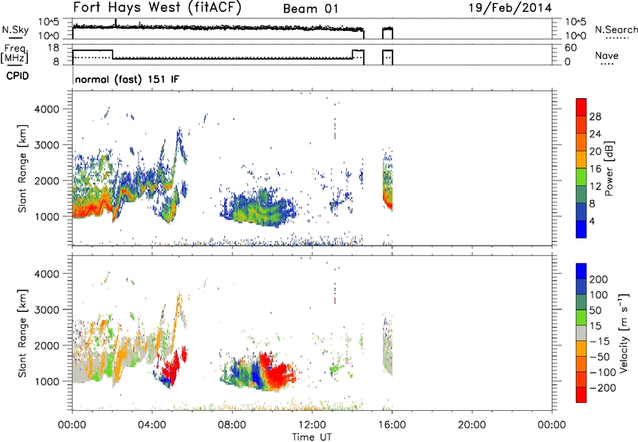Screen dimensions: 638x442
Task: Click 'normal (fast) 151 IF' text
Action: pos(127,79)
